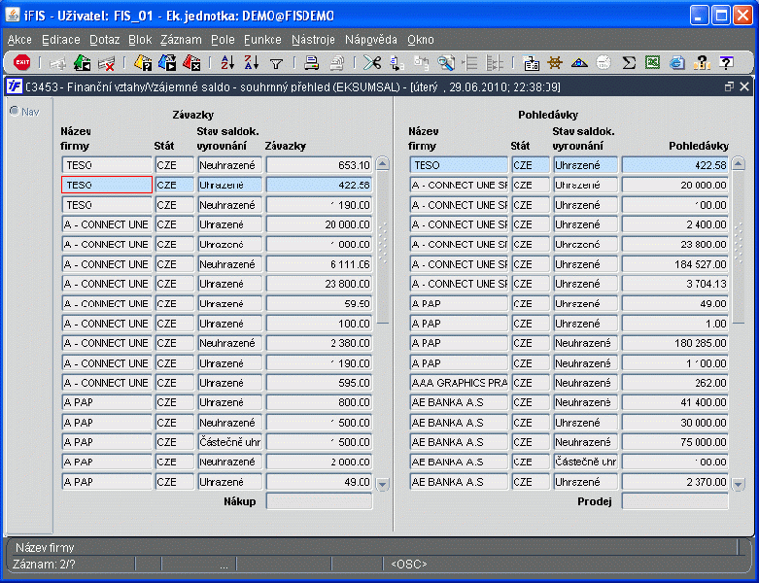
Task: Select the 653.10 amount in the Závazky column
Action: coord(320,165)
